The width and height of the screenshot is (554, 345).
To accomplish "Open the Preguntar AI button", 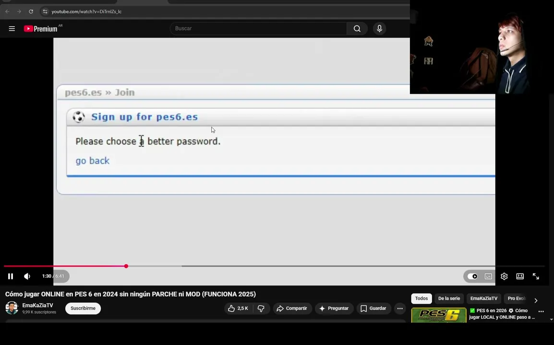I will coord(334,308).
